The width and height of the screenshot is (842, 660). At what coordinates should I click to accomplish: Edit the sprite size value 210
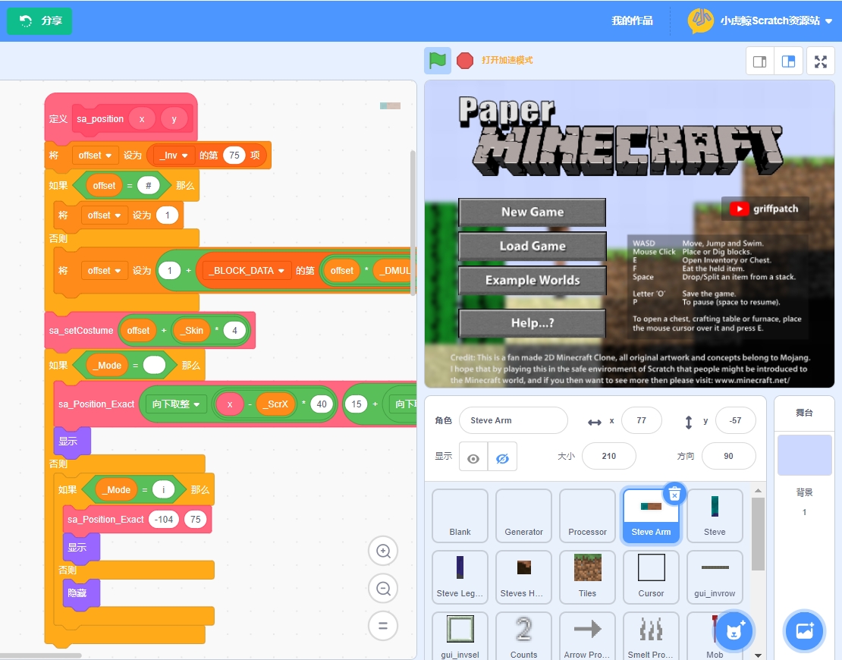click(609, 456)
